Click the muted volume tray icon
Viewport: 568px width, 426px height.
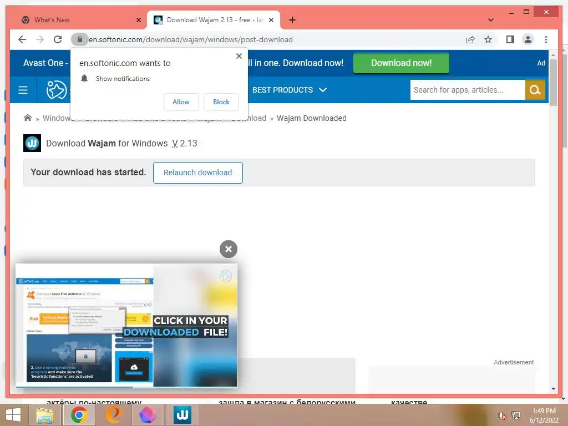tap(502, 415)
